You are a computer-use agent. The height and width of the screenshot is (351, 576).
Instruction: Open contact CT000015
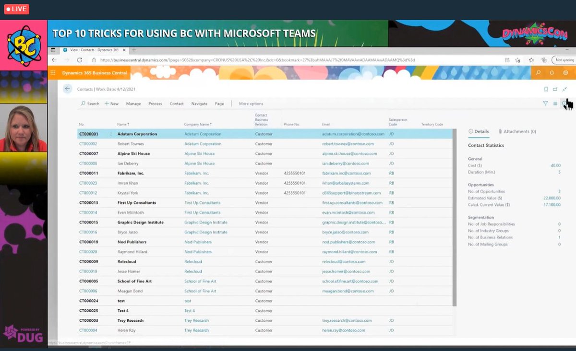point(88,222)
